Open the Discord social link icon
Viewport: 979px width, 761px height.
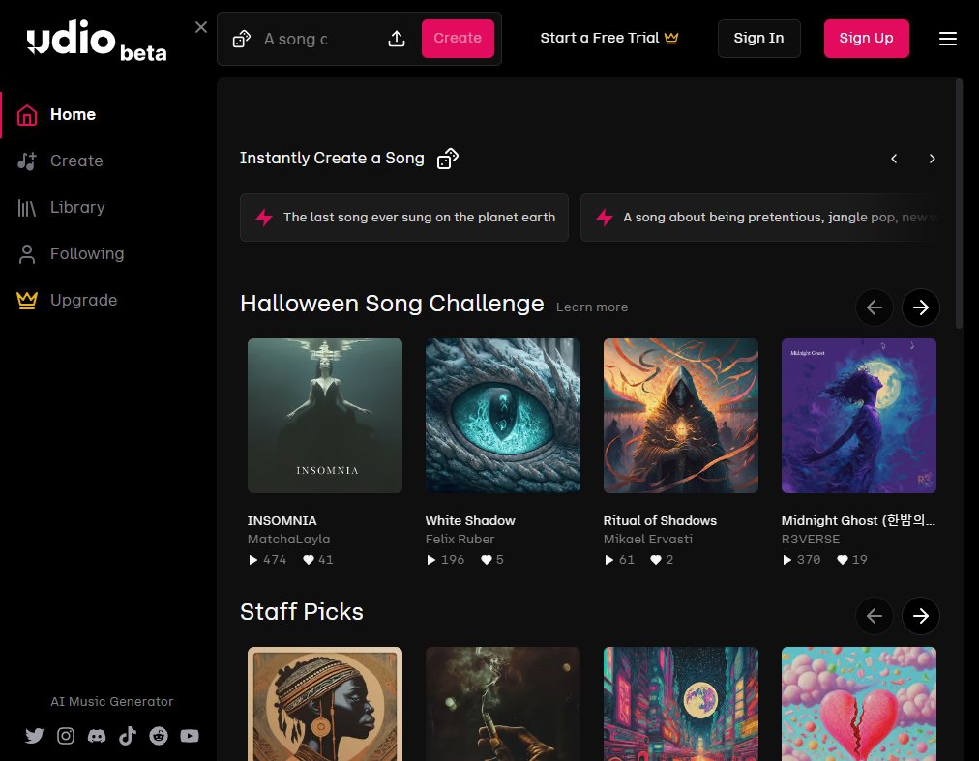click(97, 736)
